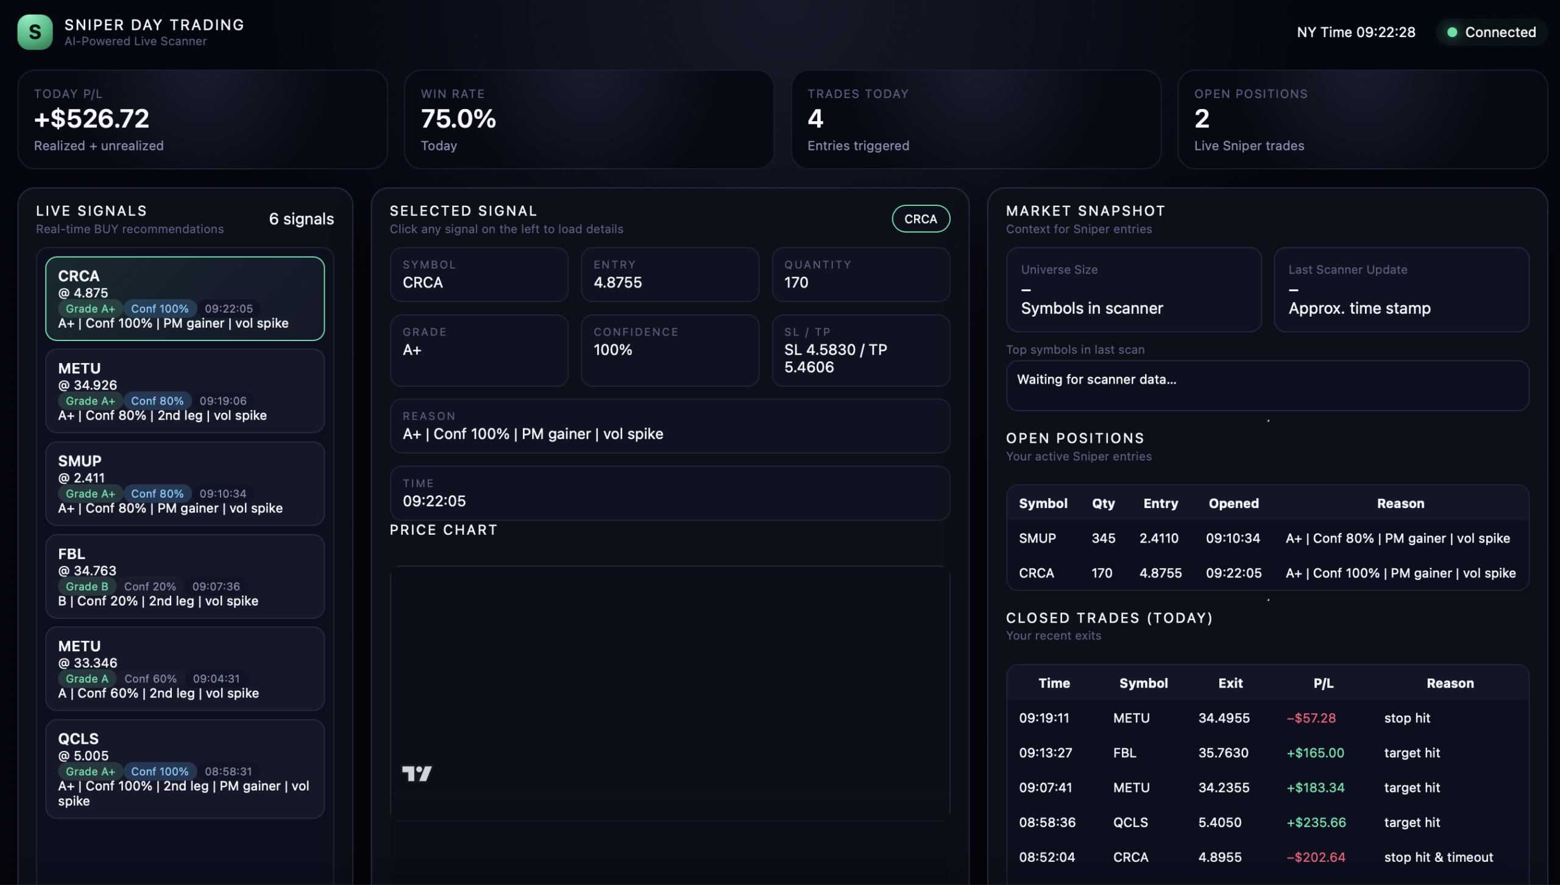Click the green Connected status dot
This screenshot has width=1560, height=885.
click(x=1452, y=32)
